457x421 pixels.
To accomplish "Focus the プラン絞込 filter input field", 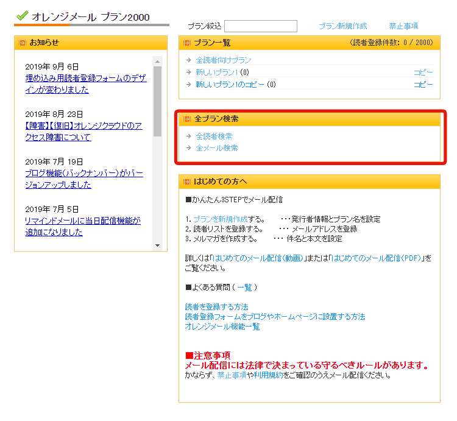I will point(261,26).
